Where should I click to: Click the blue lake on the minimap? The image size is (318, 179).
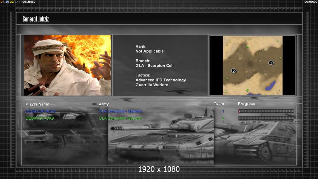[271, 85]
